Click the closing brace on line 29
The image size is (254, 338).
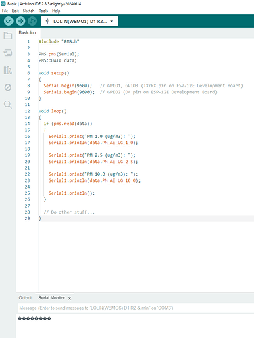[40, 218]
